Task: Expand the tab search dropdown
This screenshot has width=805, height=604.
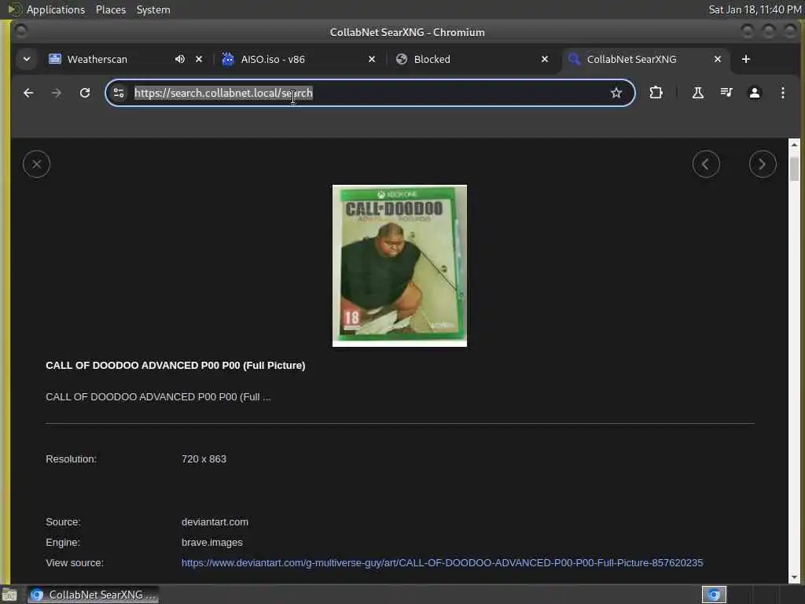Action: [27, 59]
